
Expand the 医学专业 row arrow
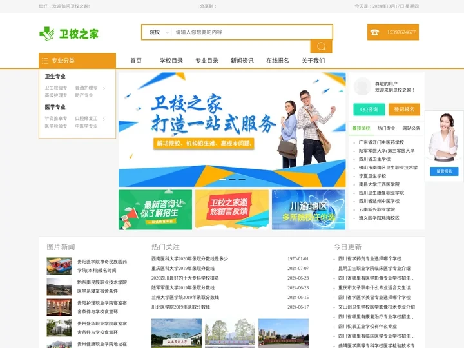point(104,119)
